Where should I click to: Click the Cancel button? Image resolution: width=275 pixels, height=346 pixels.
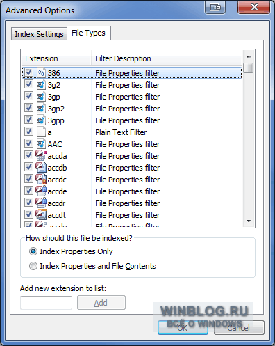239,328
